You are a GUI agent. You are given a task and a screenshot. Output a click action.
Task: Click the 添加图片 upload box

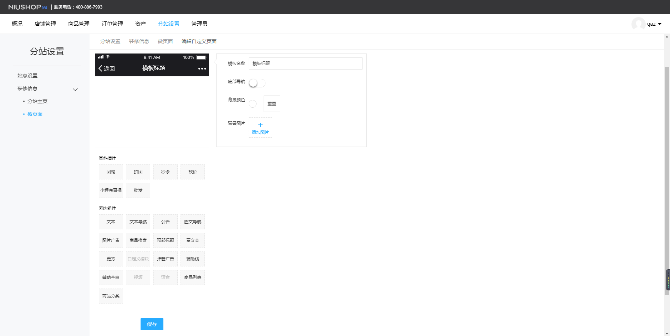click(260, 128)
